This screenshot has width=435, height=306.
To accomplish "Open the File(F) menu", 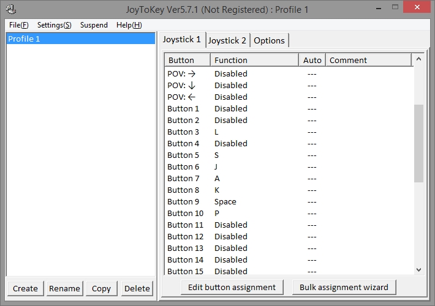I will 18,25.
